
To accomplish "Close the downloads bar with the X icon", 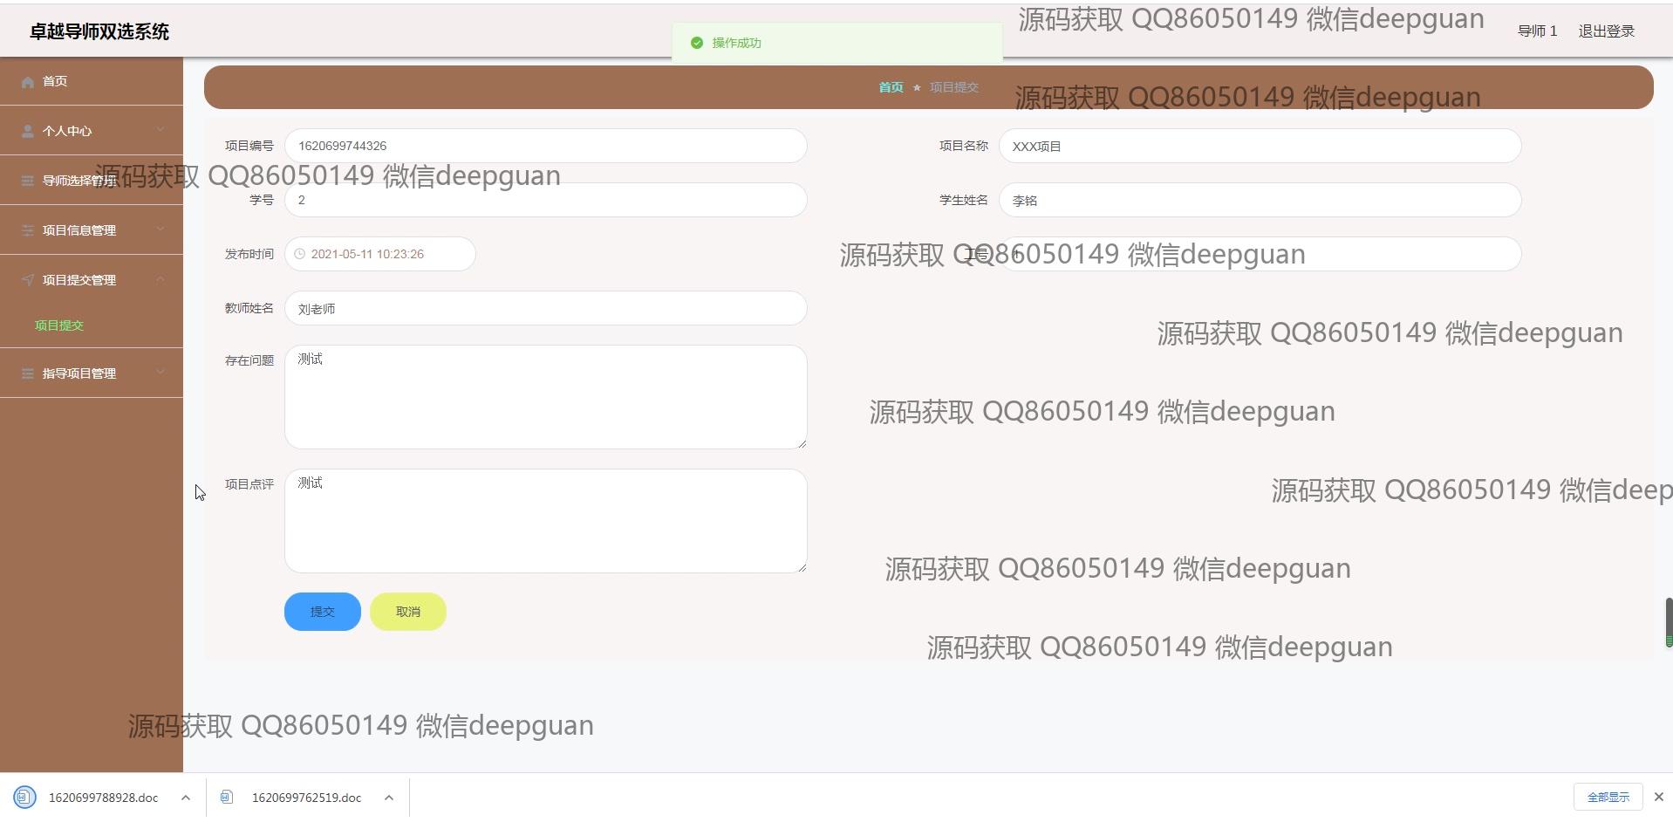I will 1659,797.
